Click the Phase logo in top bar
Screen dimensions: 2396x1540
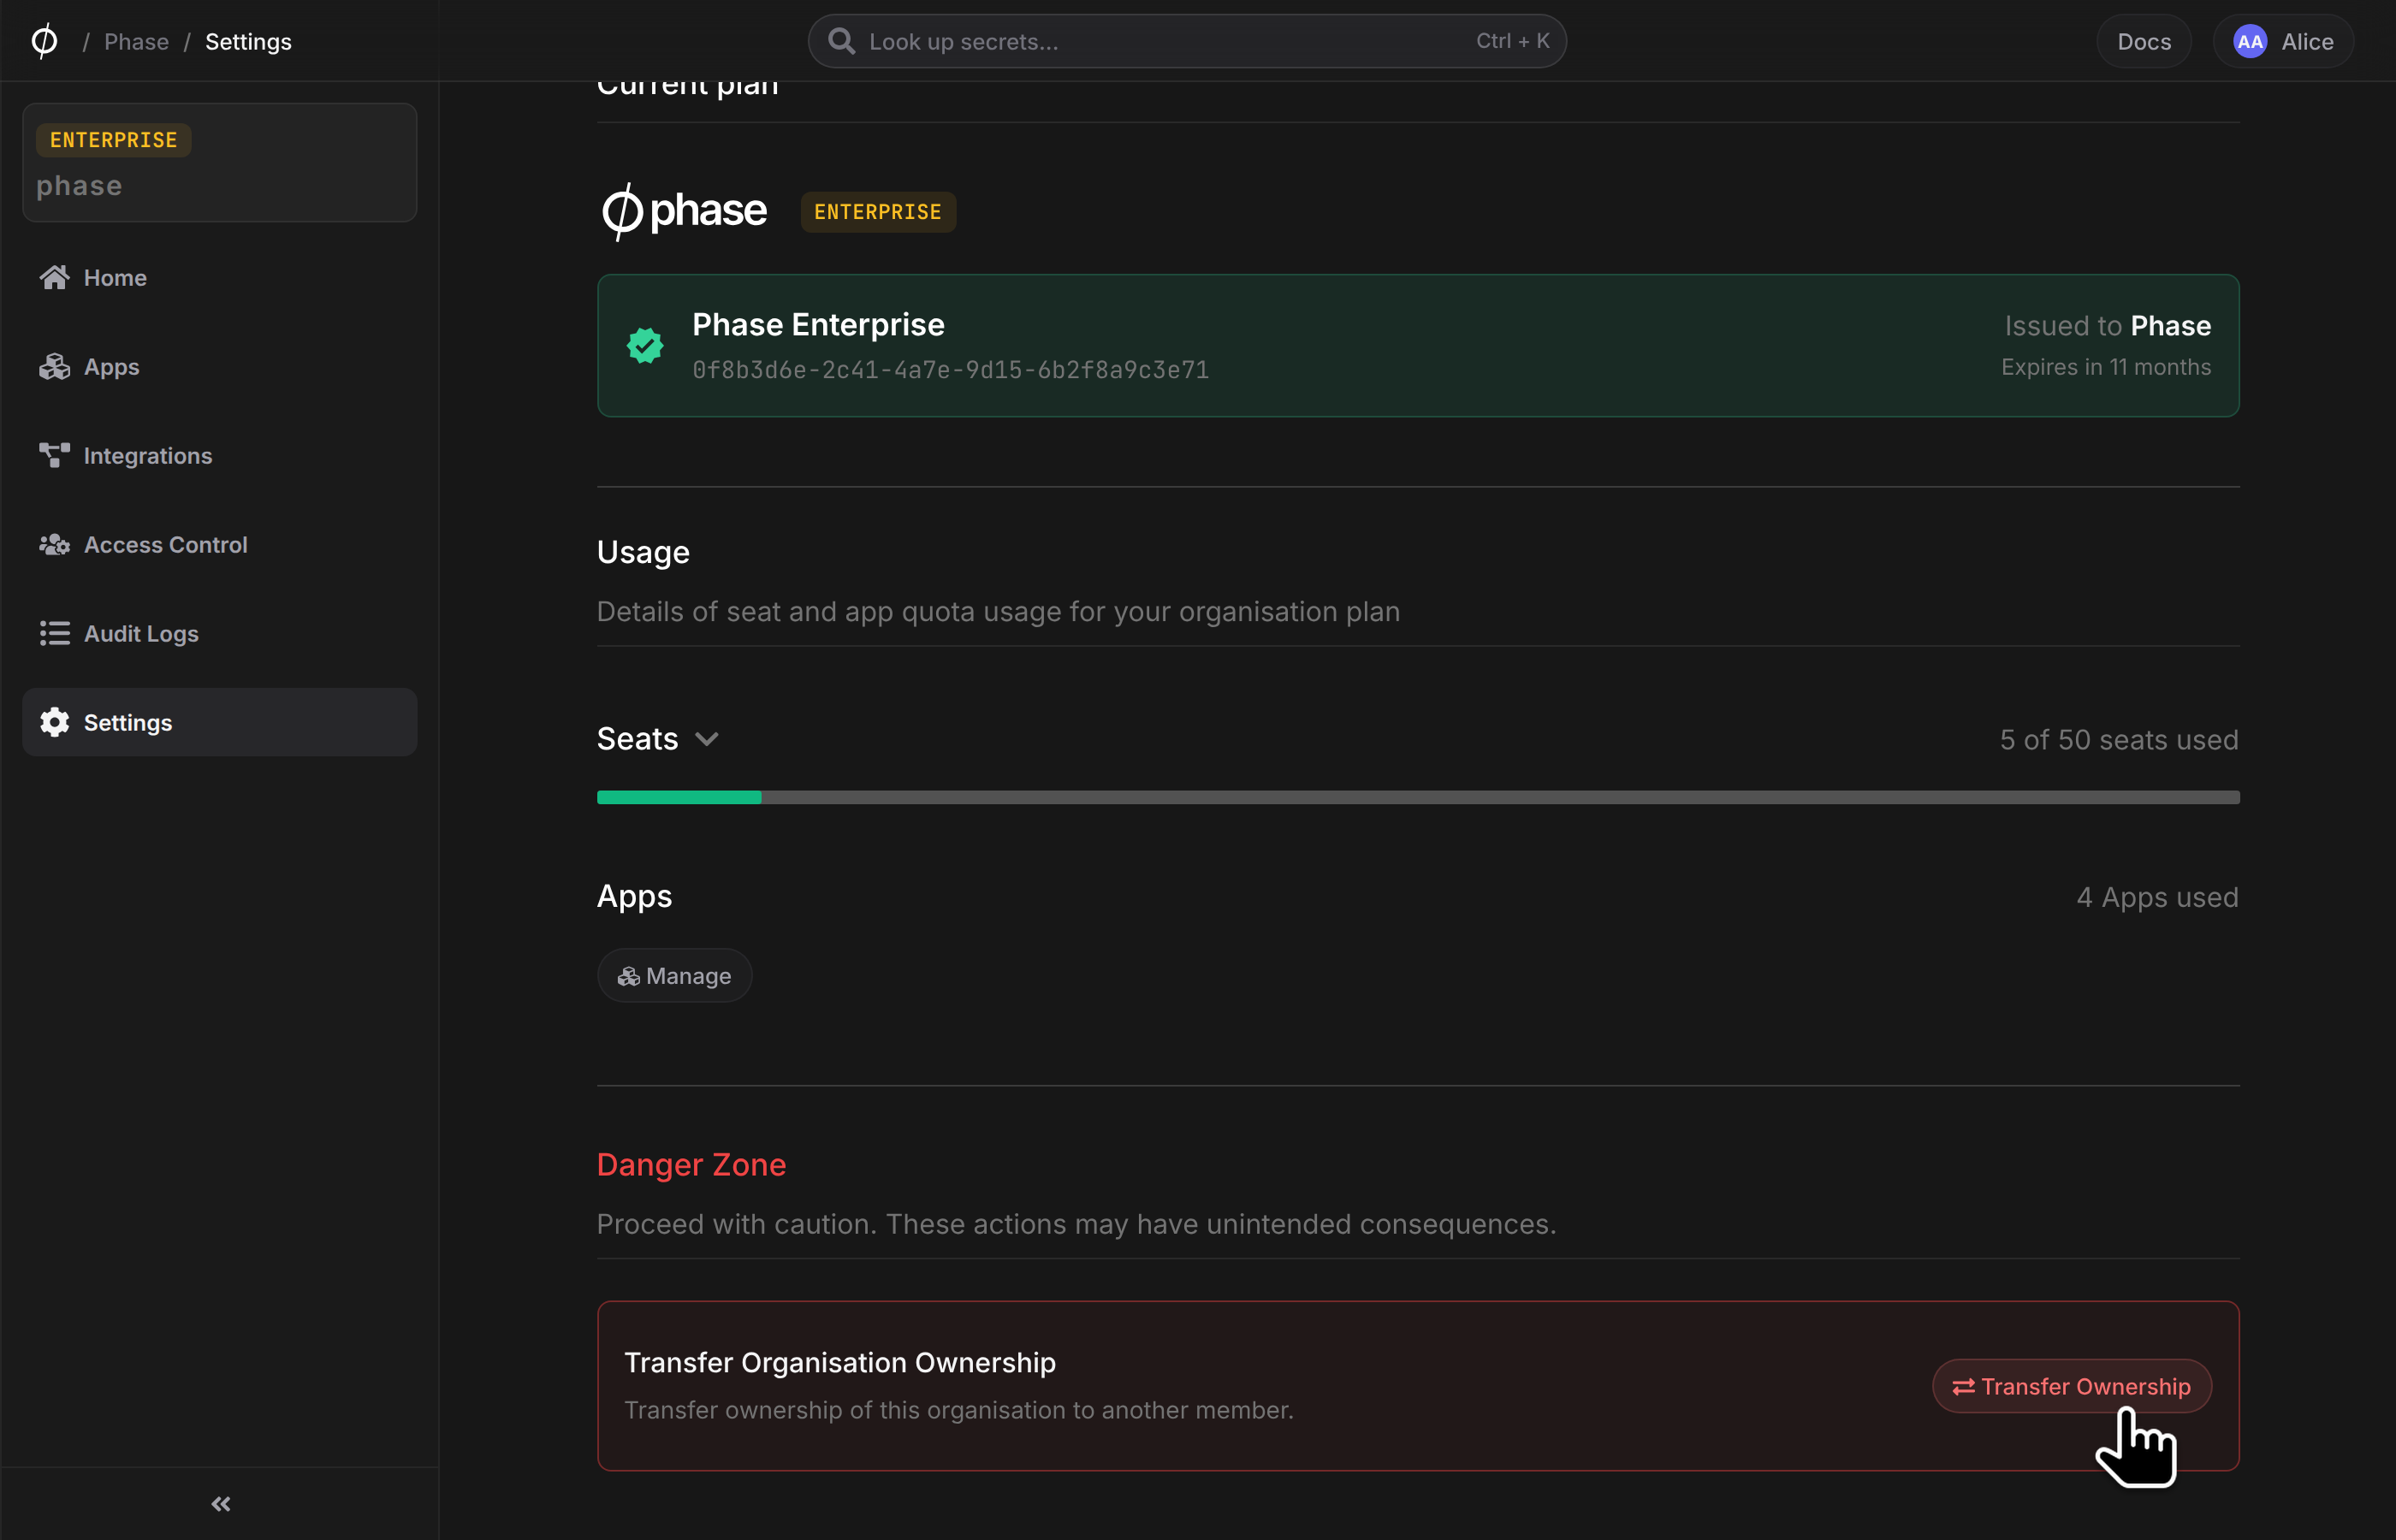coord(44,41)
